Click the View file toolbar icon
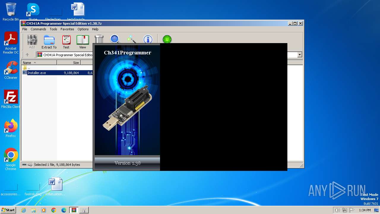380x214 pixels. pyautogui.click(x=83, y=42)
